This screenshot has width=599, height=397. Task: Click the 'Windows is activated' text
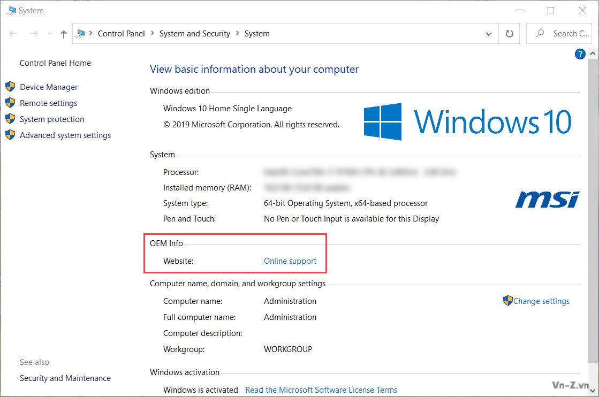(x=201, y=390)
